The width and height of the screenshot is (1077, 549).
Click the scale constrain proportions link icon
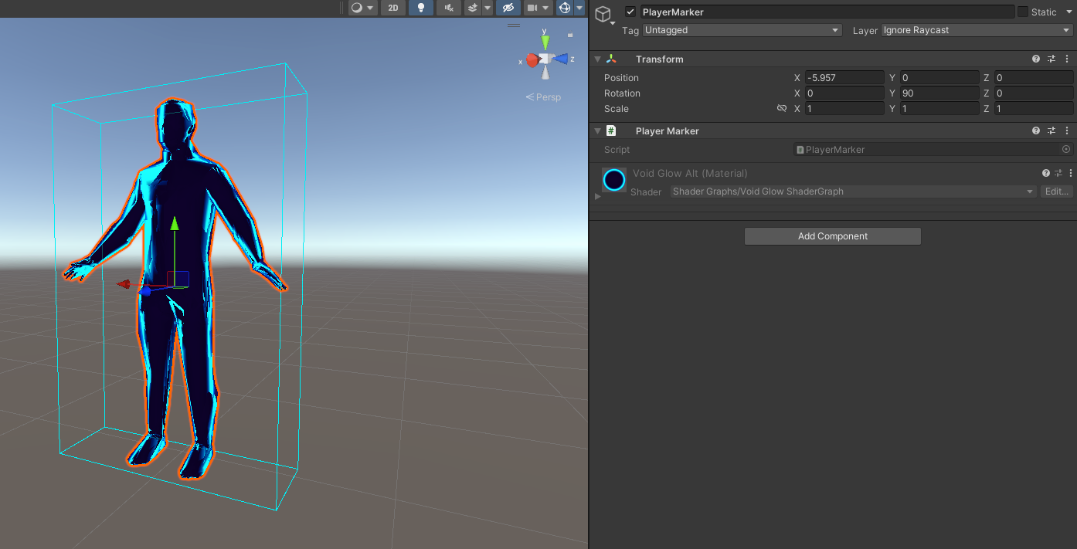(x=781, y=109)
